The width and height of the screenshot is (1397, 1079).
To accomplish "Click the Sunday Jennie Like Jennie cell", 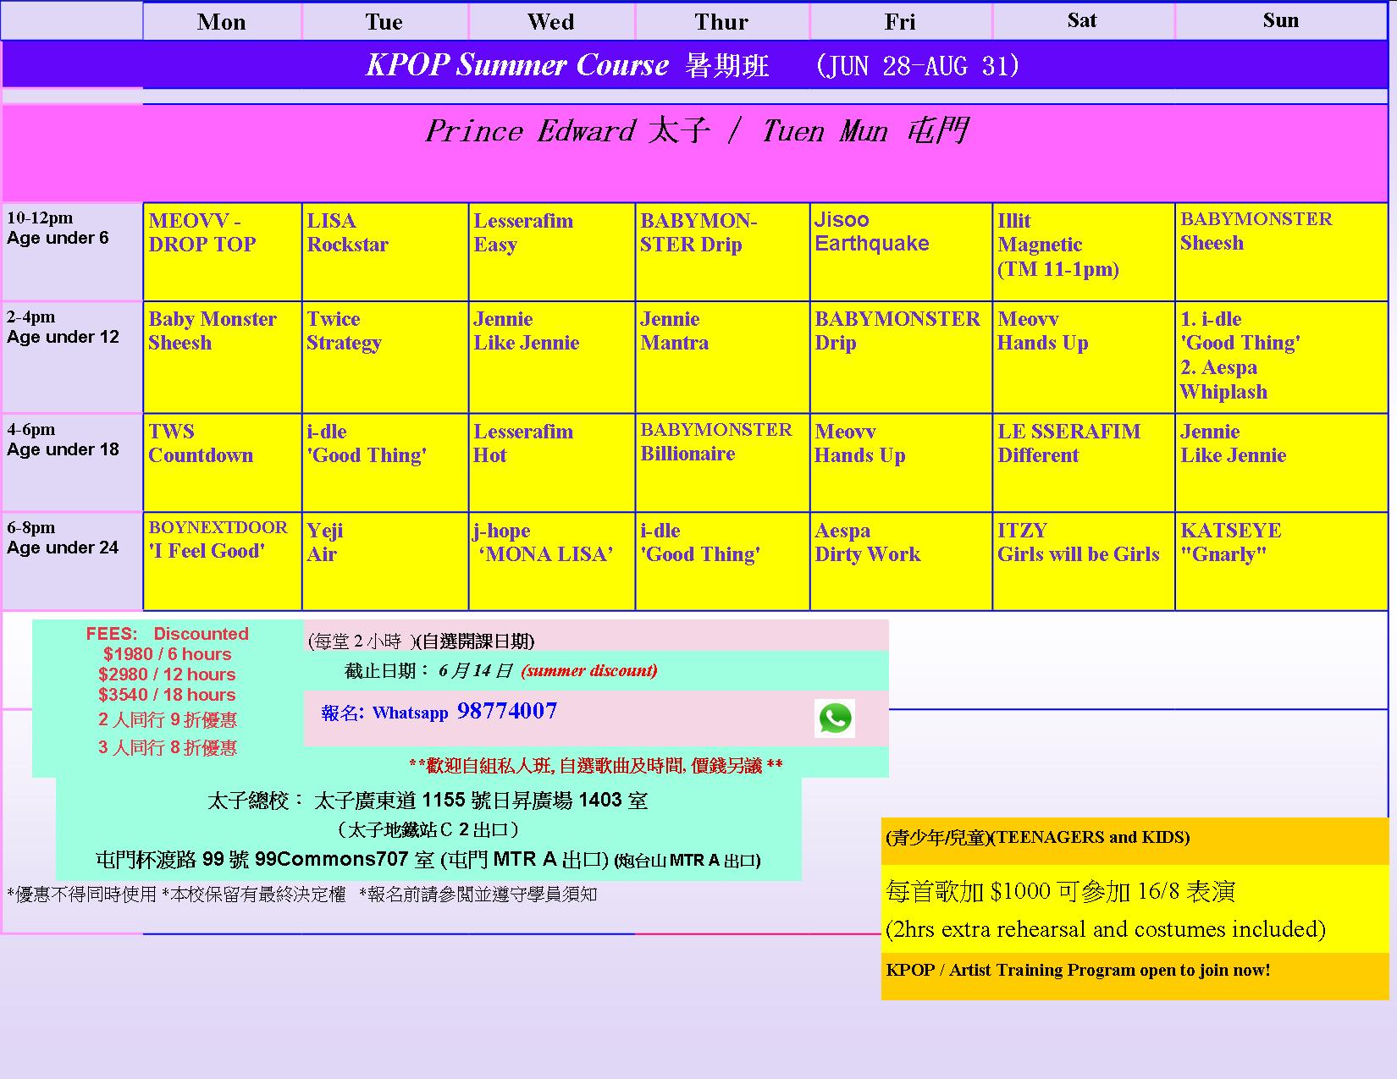I will click(x=1282, y=462).
